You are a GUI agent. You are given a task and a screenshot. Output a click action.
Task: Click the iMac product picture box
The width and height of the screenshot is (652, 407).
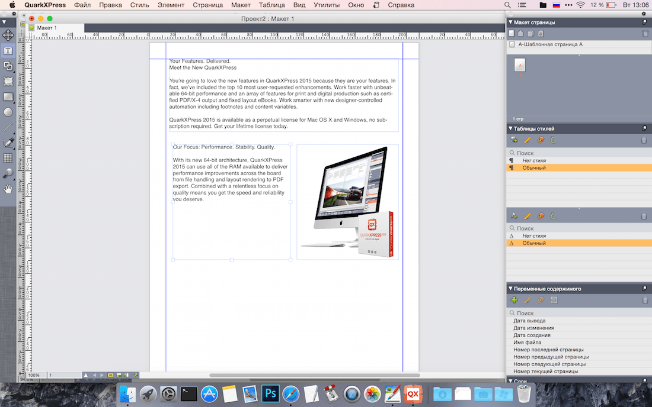click(x=347, y=202)
